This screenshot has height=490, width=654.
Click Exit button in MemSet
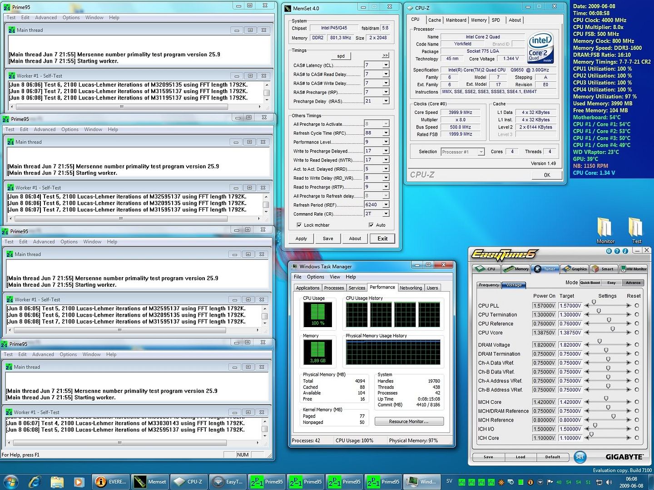(x=382, y=239)
